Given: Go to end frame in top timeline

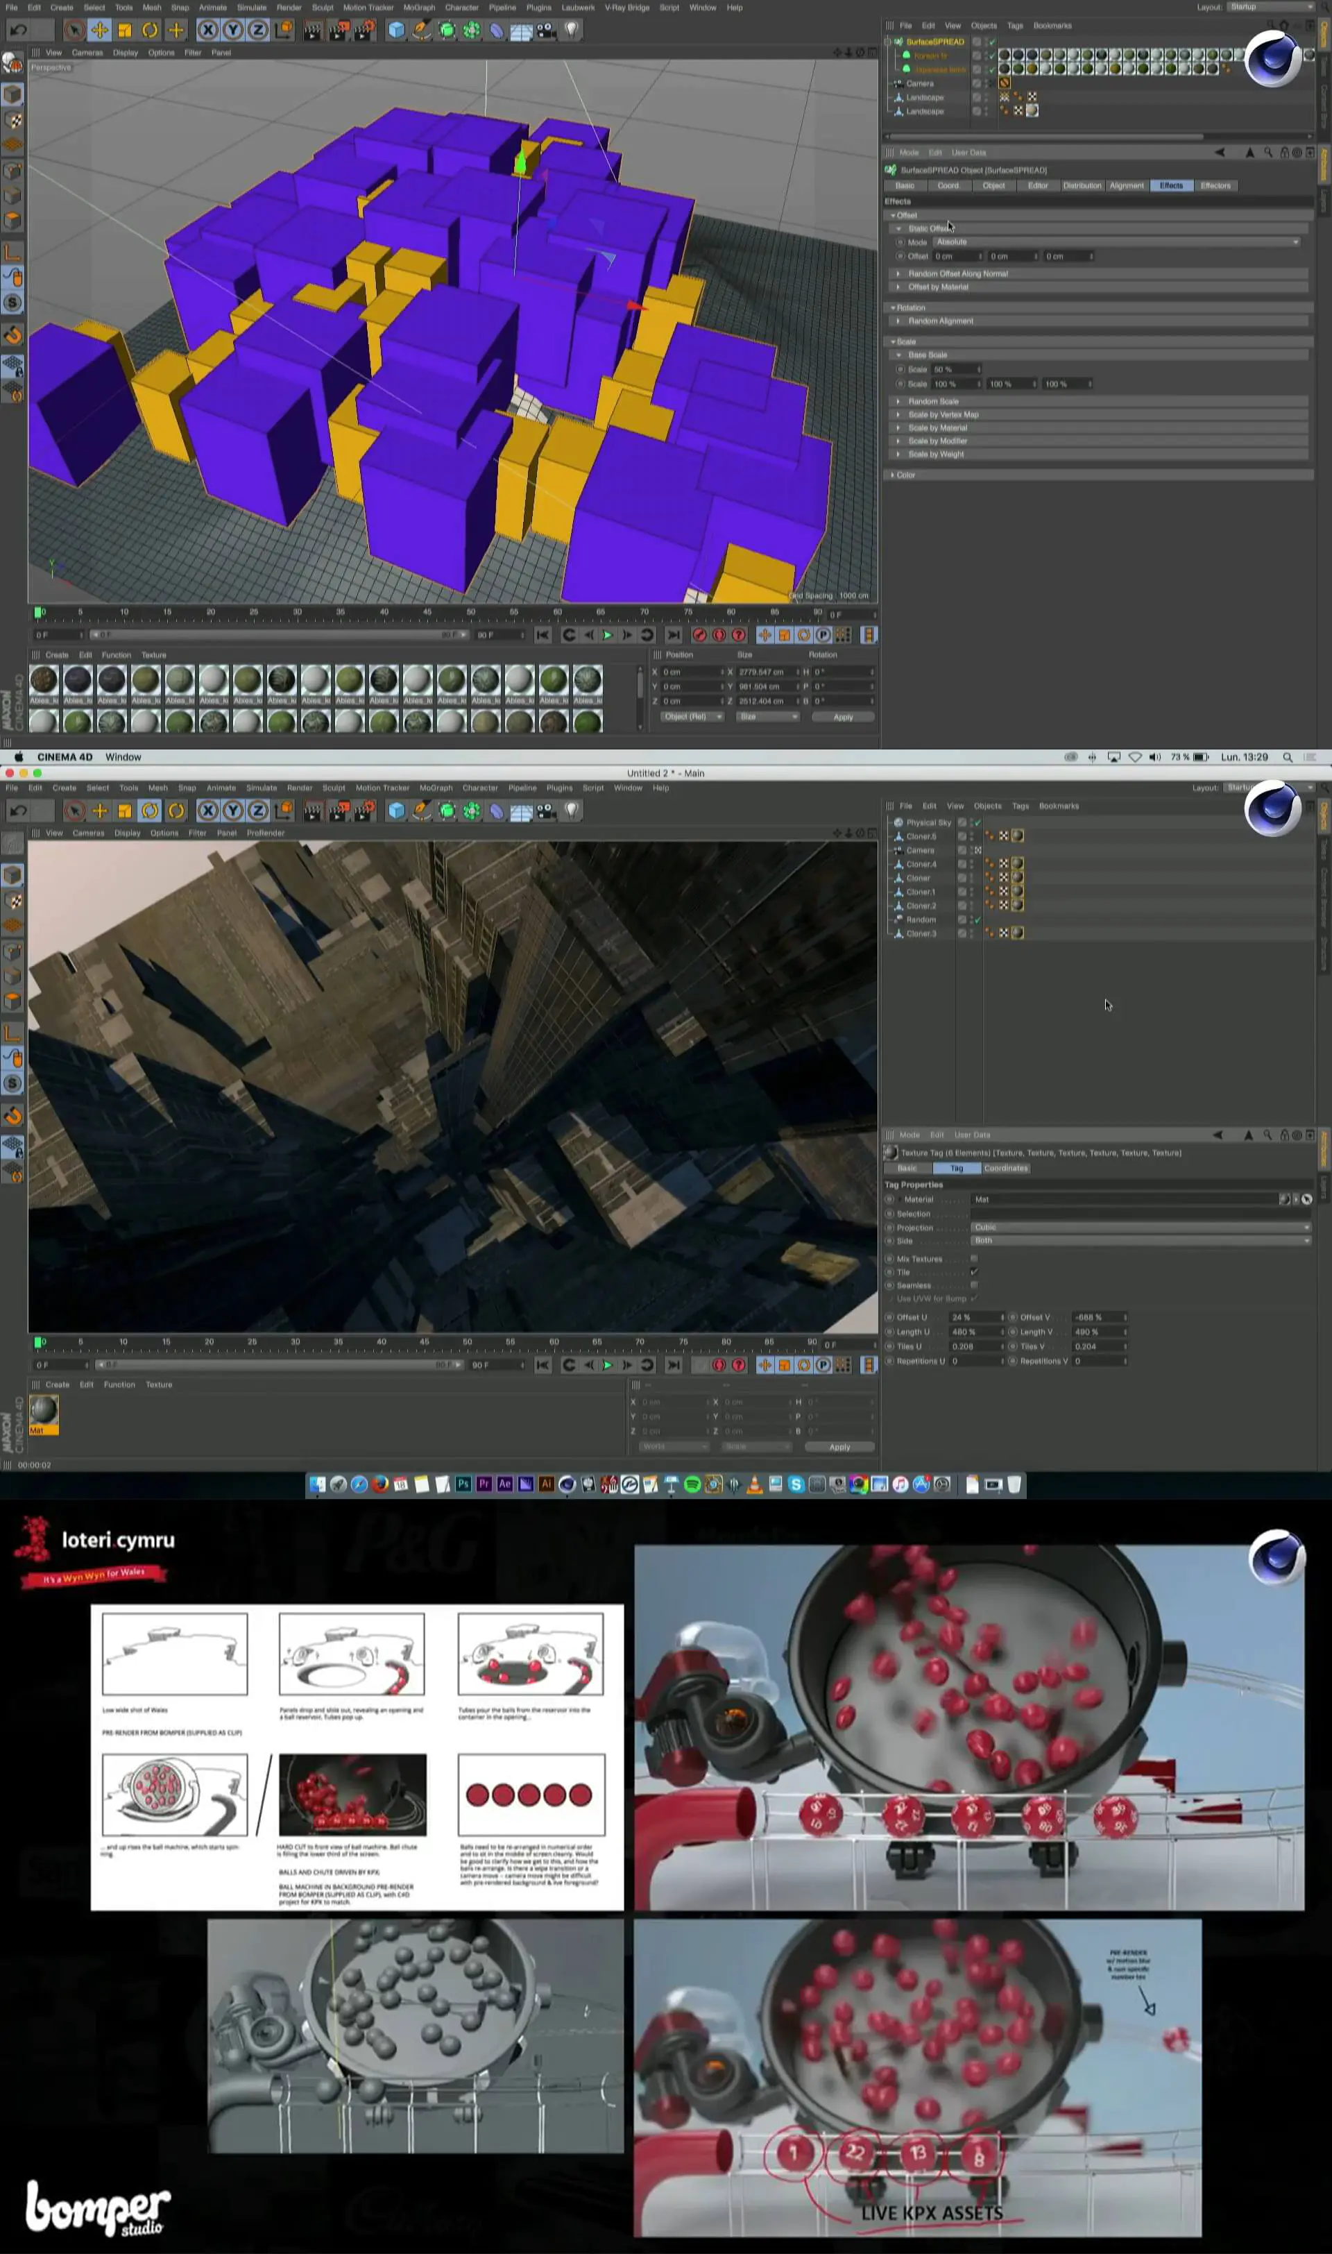Looking at the screenshot, I should (674, 635).
